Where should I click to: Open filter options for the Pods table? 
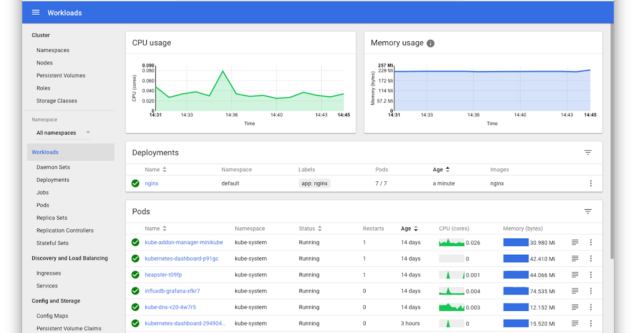(x=588, y=211)
